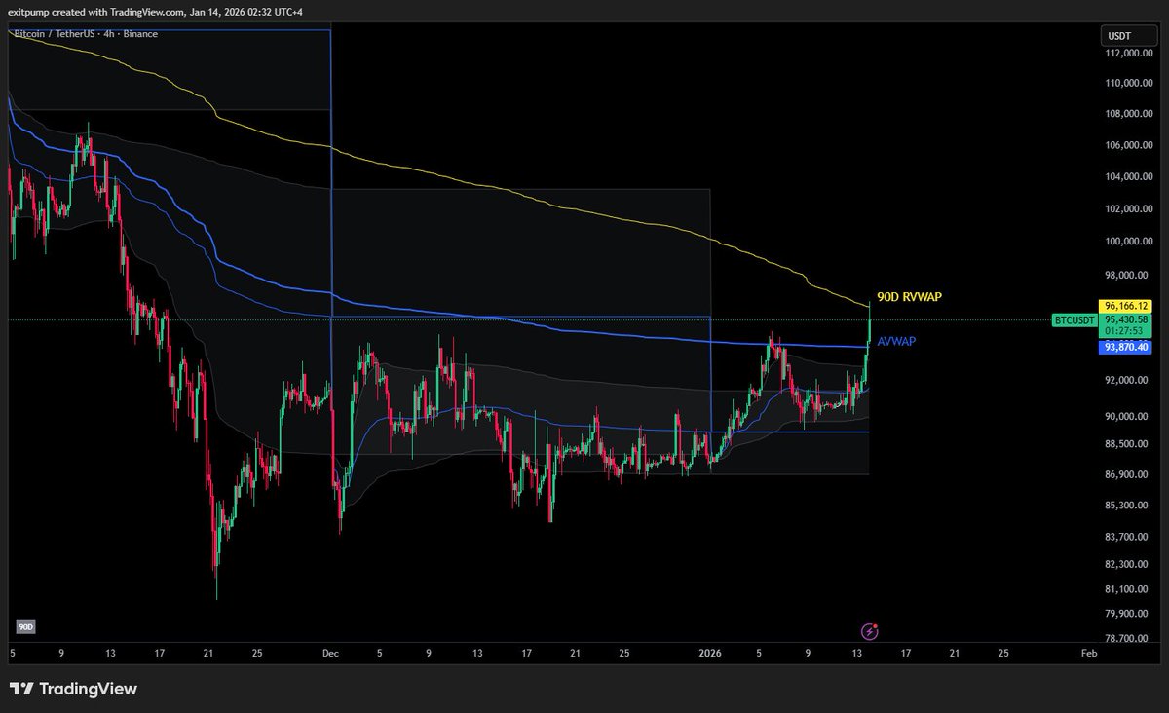Click the lightning bolt events icon

tap(869, 631)
